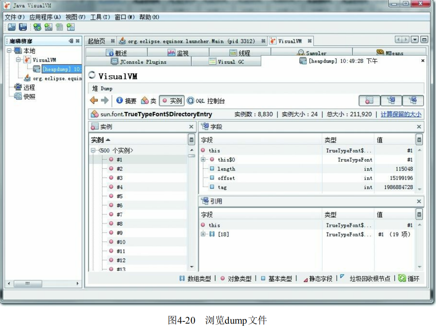Open the 应用程序(A) menu

[x=45, y=17]
